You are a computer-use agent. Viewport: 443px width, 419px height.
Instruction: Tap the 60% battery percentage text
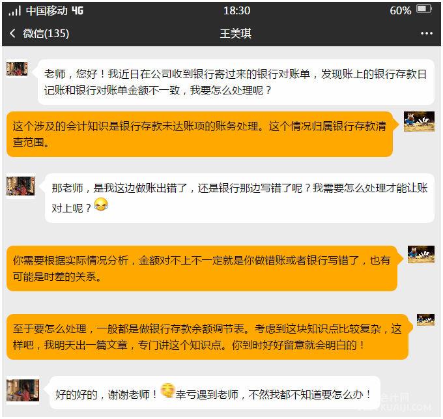pos(401,10)
